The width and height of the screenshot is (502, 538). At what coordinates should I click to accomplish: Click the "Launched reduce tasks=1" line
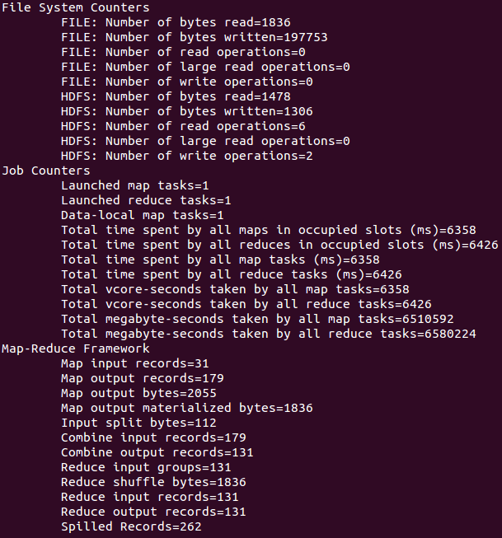[x=146, y=200]
